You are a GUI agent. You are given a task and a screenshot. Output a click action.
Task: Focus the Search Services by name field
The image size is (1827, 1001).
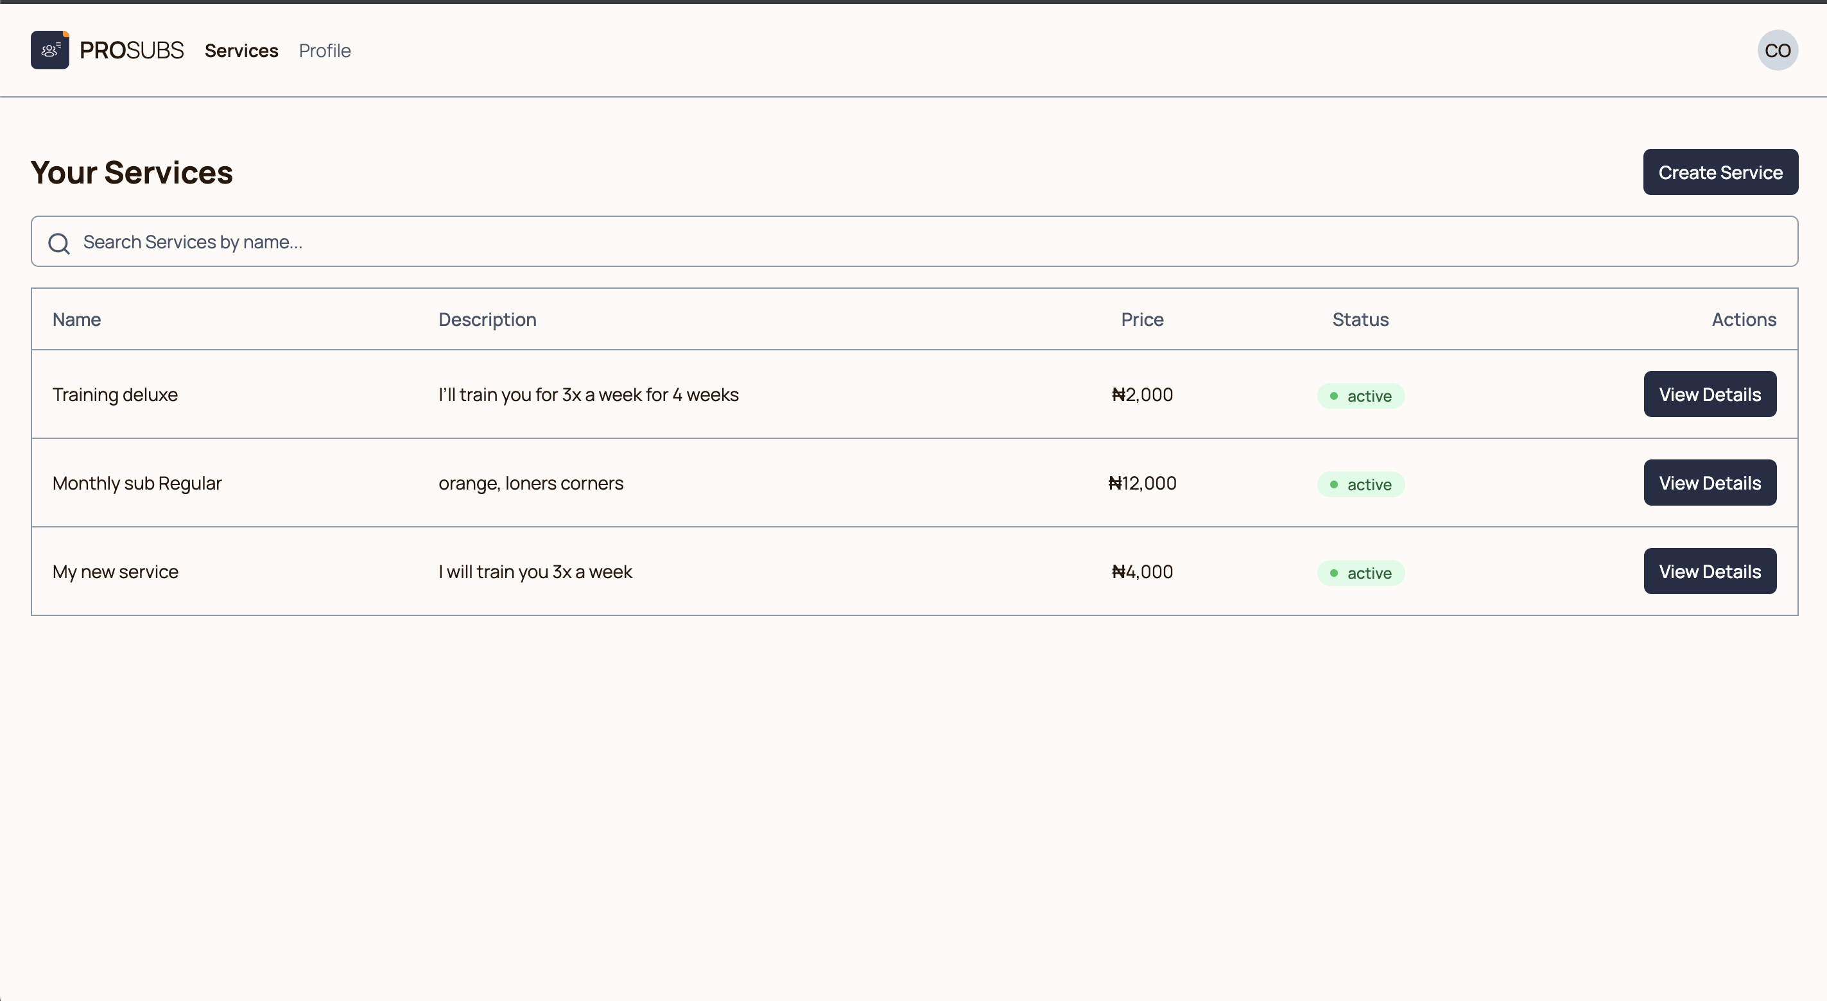click(x=914, y=242)
